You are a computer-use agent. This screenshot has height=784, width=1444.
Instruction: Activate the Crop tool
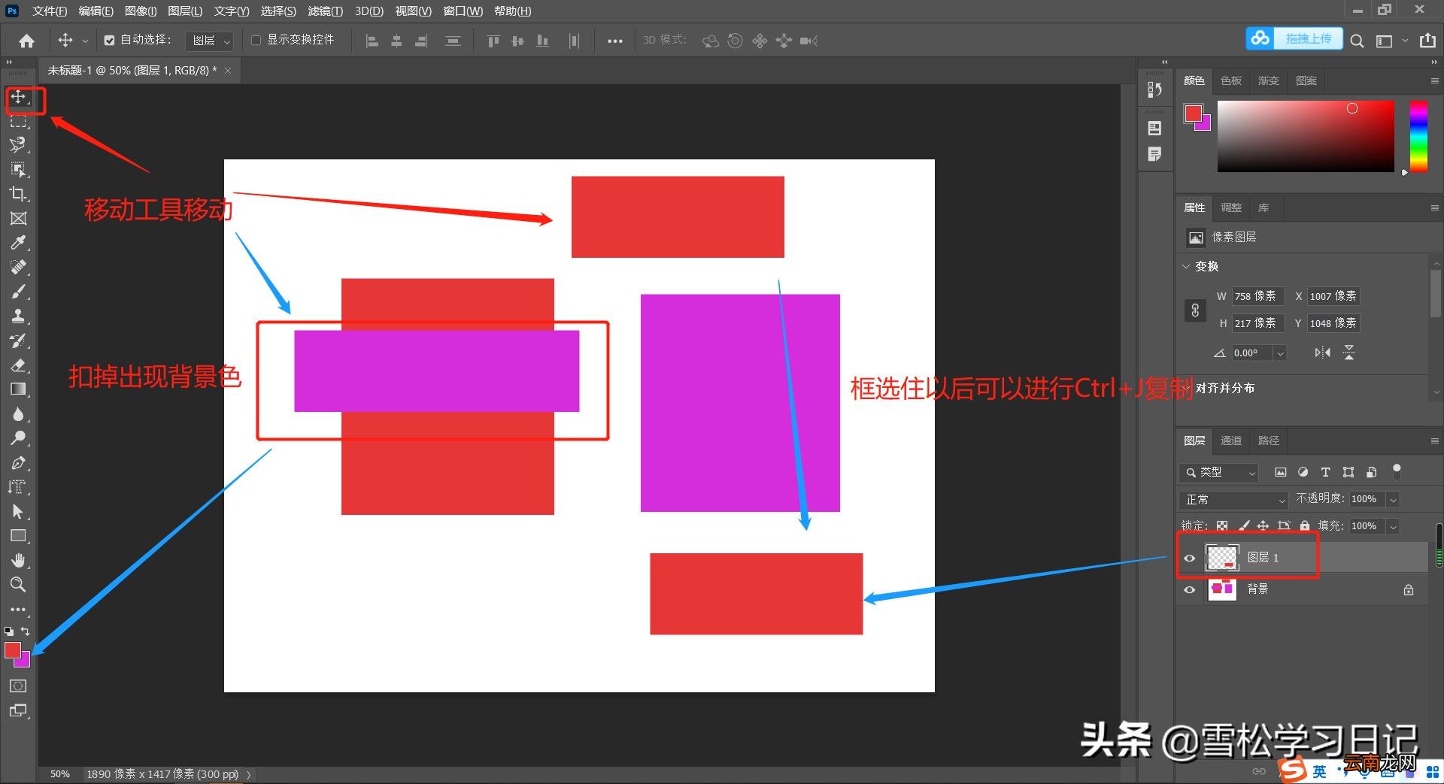(x=18, y=194)
